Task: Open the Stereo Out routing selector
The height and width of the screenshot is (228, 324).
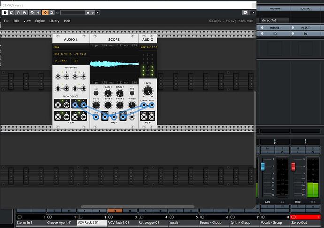Action: 275,20
